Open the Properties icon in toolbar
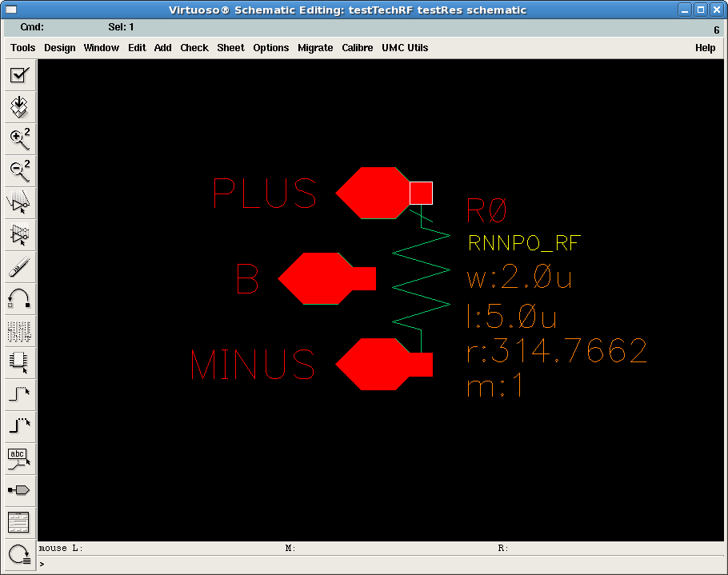728x575 pixels. click(19, 331)
